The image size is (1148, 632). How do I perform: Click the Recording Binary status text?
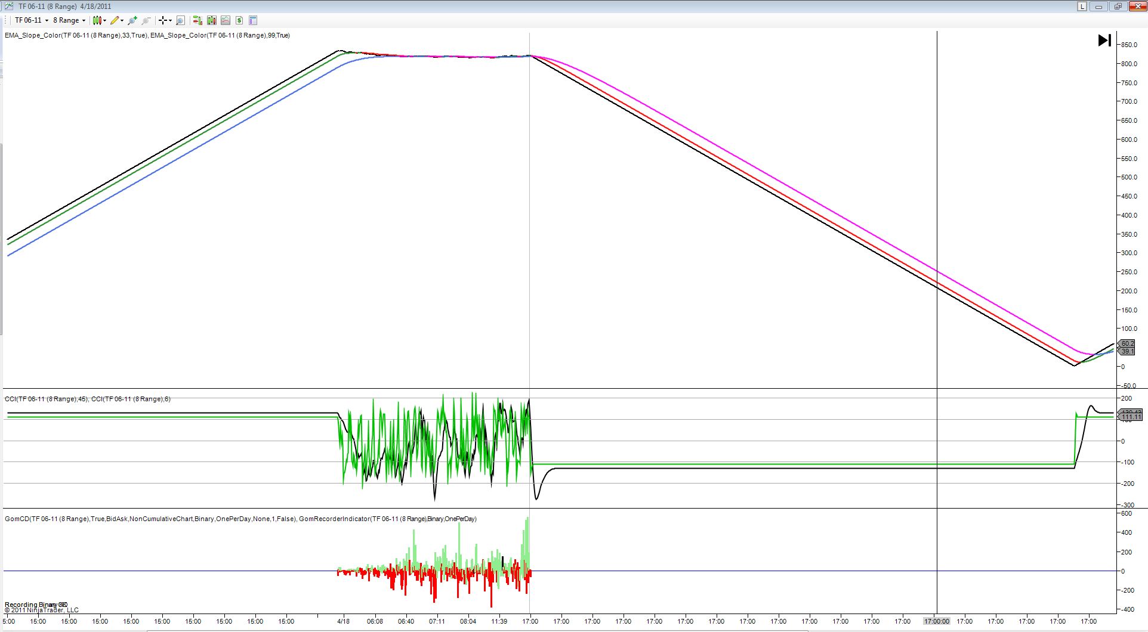coord(36,605)
